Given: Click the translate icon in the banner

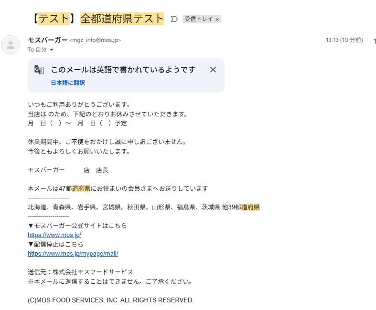Looking at the screenshot, I should tap(39, 70).
